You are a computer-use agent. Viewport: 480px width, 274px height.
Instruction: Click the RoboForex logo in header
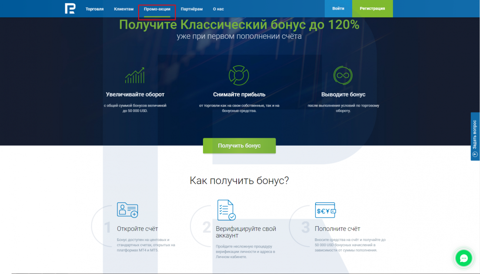coord(70,9)
